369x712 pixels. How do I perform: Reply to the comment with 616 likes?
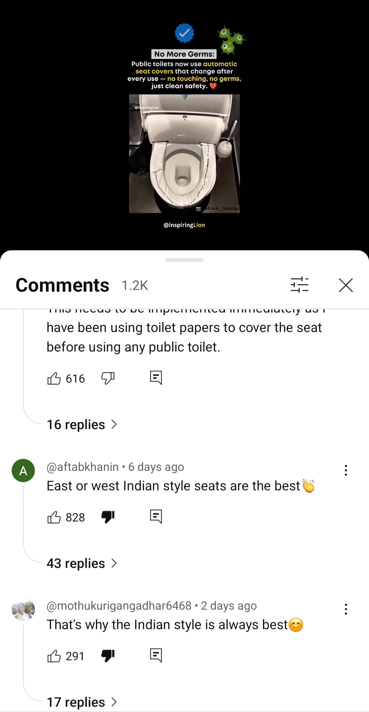coord(156,378)
